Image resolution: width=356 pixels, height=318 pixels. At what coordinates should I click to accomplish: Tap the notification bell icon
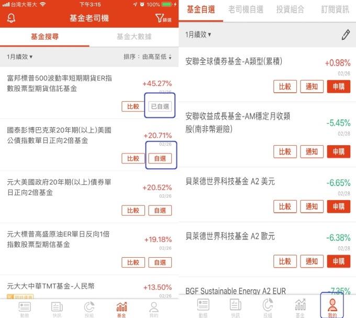tap(11, 18)
